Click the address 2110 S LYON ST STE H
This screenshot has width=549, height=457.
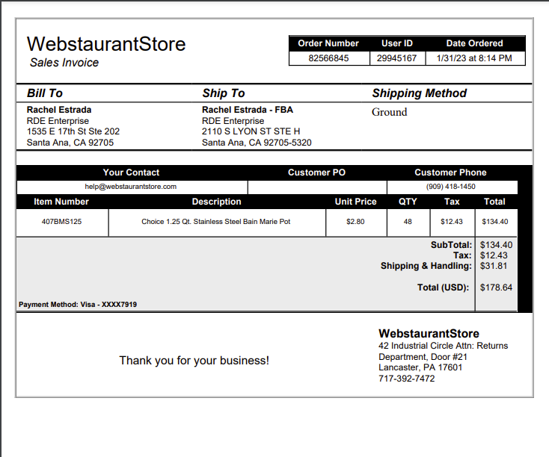point(251,131)
